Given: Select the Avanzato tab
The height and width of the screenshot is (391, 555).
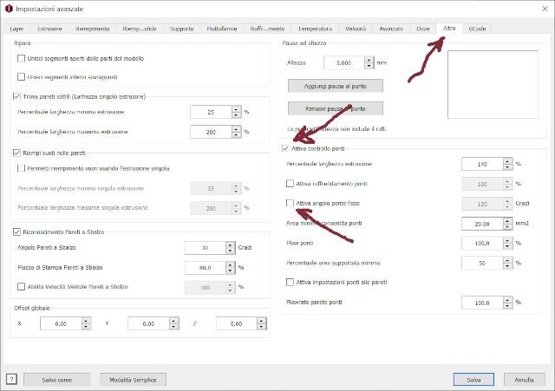Looking at the screenshot, I should (391, 29).
